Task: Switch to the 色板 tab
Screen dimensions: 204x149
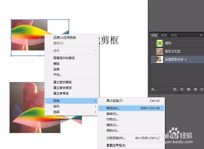Action: (x=154, y=35)
